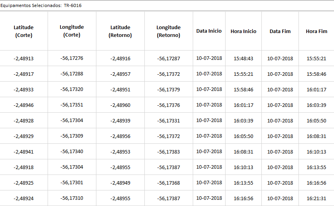Click the Data Inicio column header
The width and height of the screenshot is (334, 206).
[x=209, y=31]
